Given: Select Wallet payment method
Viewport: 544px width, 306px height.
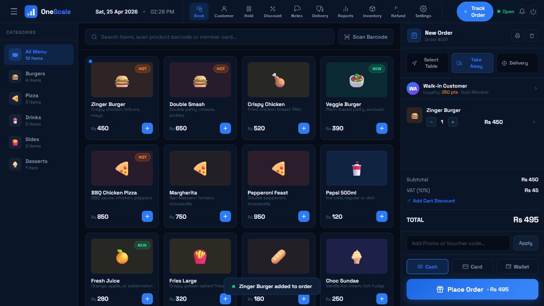Looking at the screenshot, I should (x=517, y=267).
